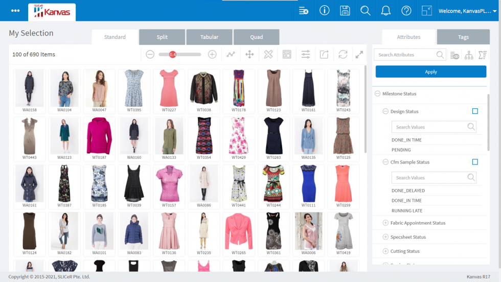Click the save disk icon
The height and width of the screenshot is (282, 501).
tap(345, 11)
